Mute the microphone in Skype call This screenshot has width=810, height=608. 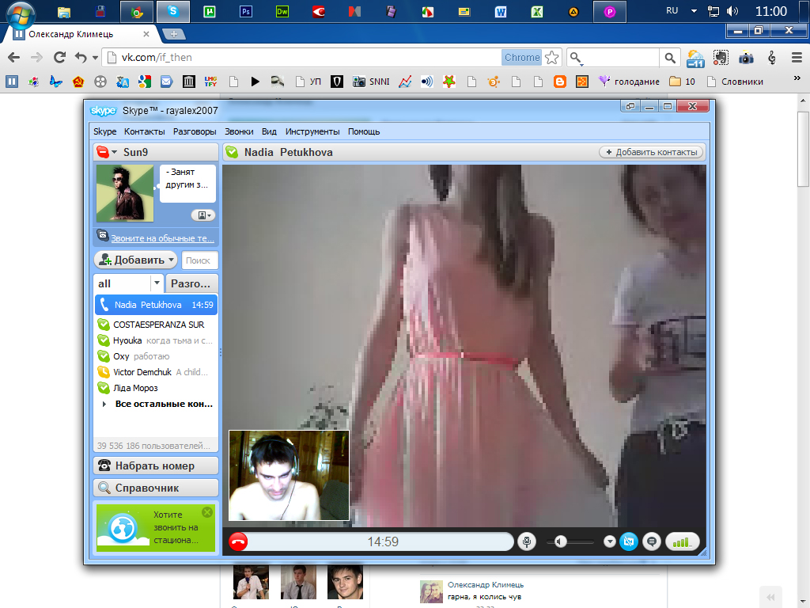527,541
